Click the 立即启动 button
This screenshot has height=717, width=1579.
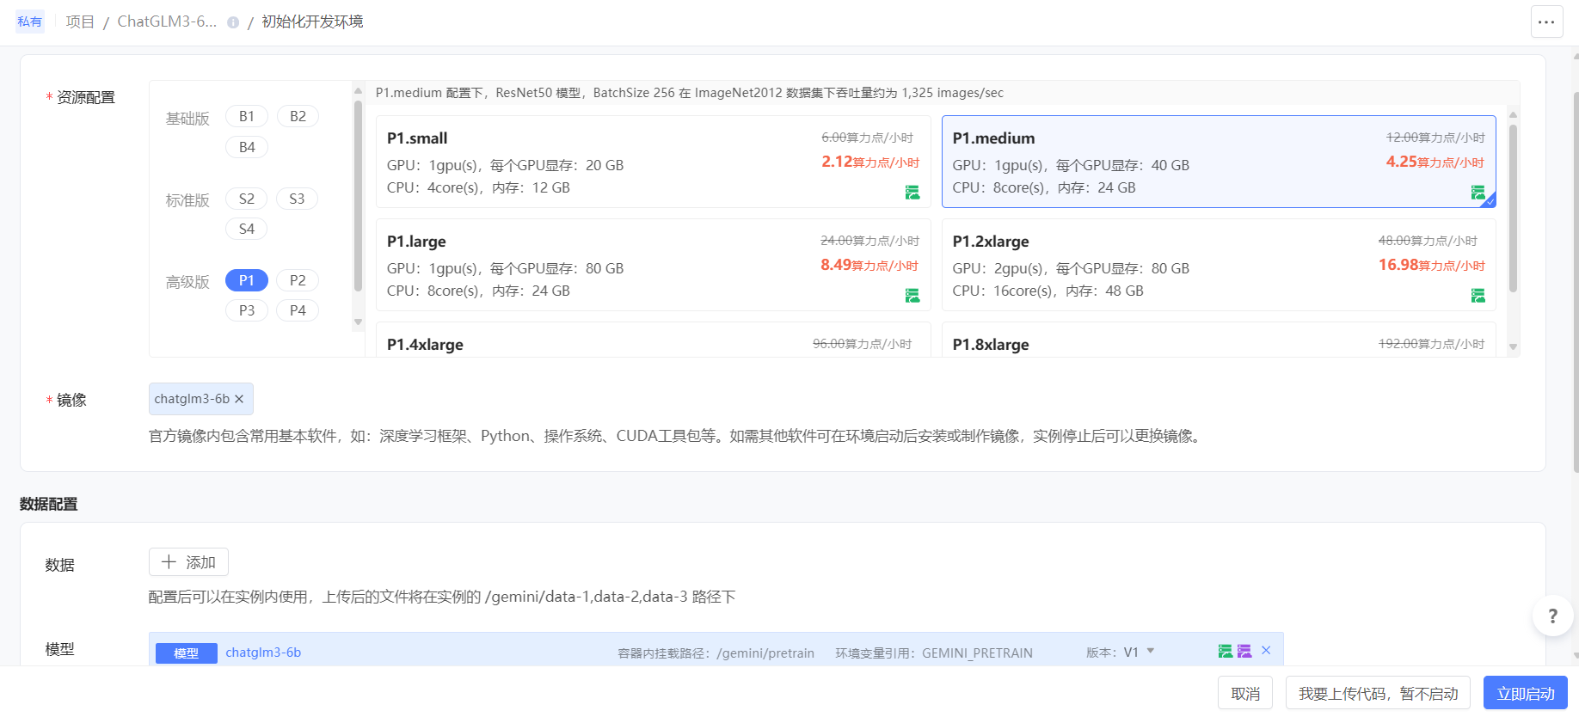pos(1525,693)
